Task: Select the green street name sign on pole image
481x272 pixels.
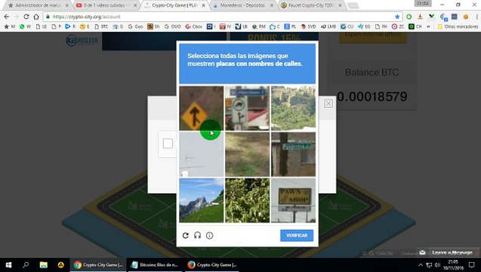Action: coord(293,154)
